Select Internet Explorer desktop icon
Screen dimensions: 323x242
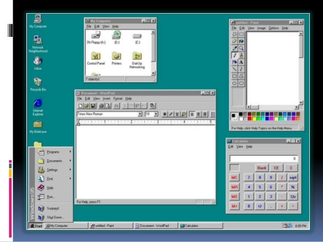(x=38, y=107)
